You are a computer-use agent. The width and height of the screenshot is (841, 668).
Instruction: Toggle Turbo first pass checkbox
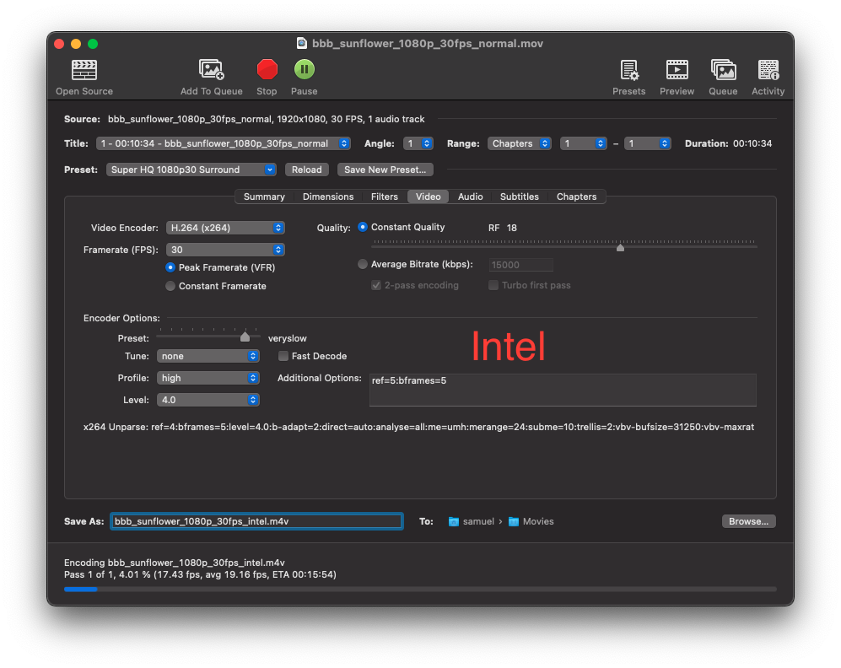tap(493, 285)
